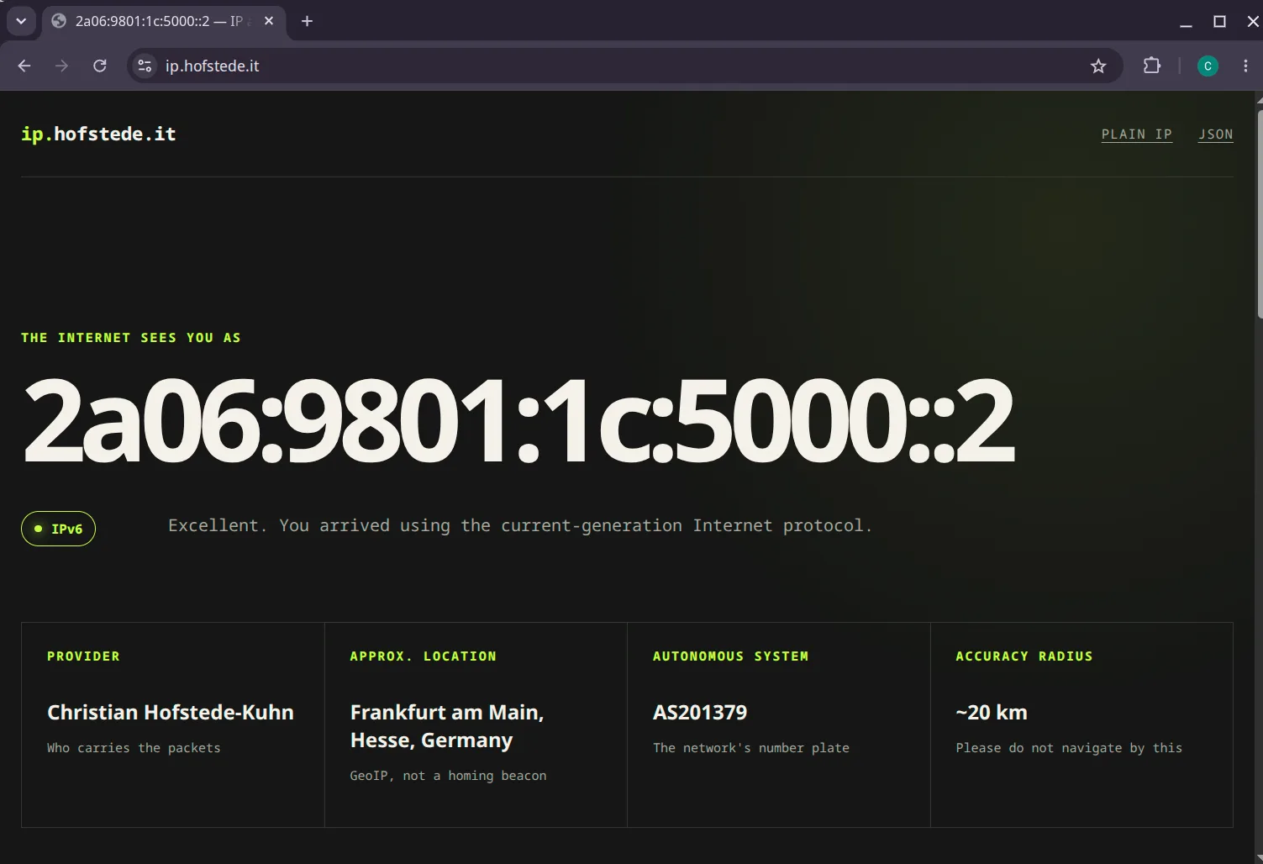
Task: Click 'THE INTERNET SEES YOU AS' heading
Action: coord(131,338)
